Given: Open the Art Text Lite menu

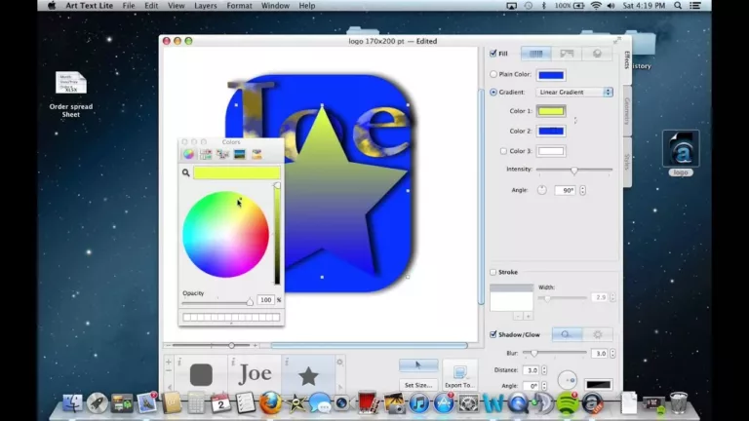Looking at the screenshot, I should tap(90, 6).
